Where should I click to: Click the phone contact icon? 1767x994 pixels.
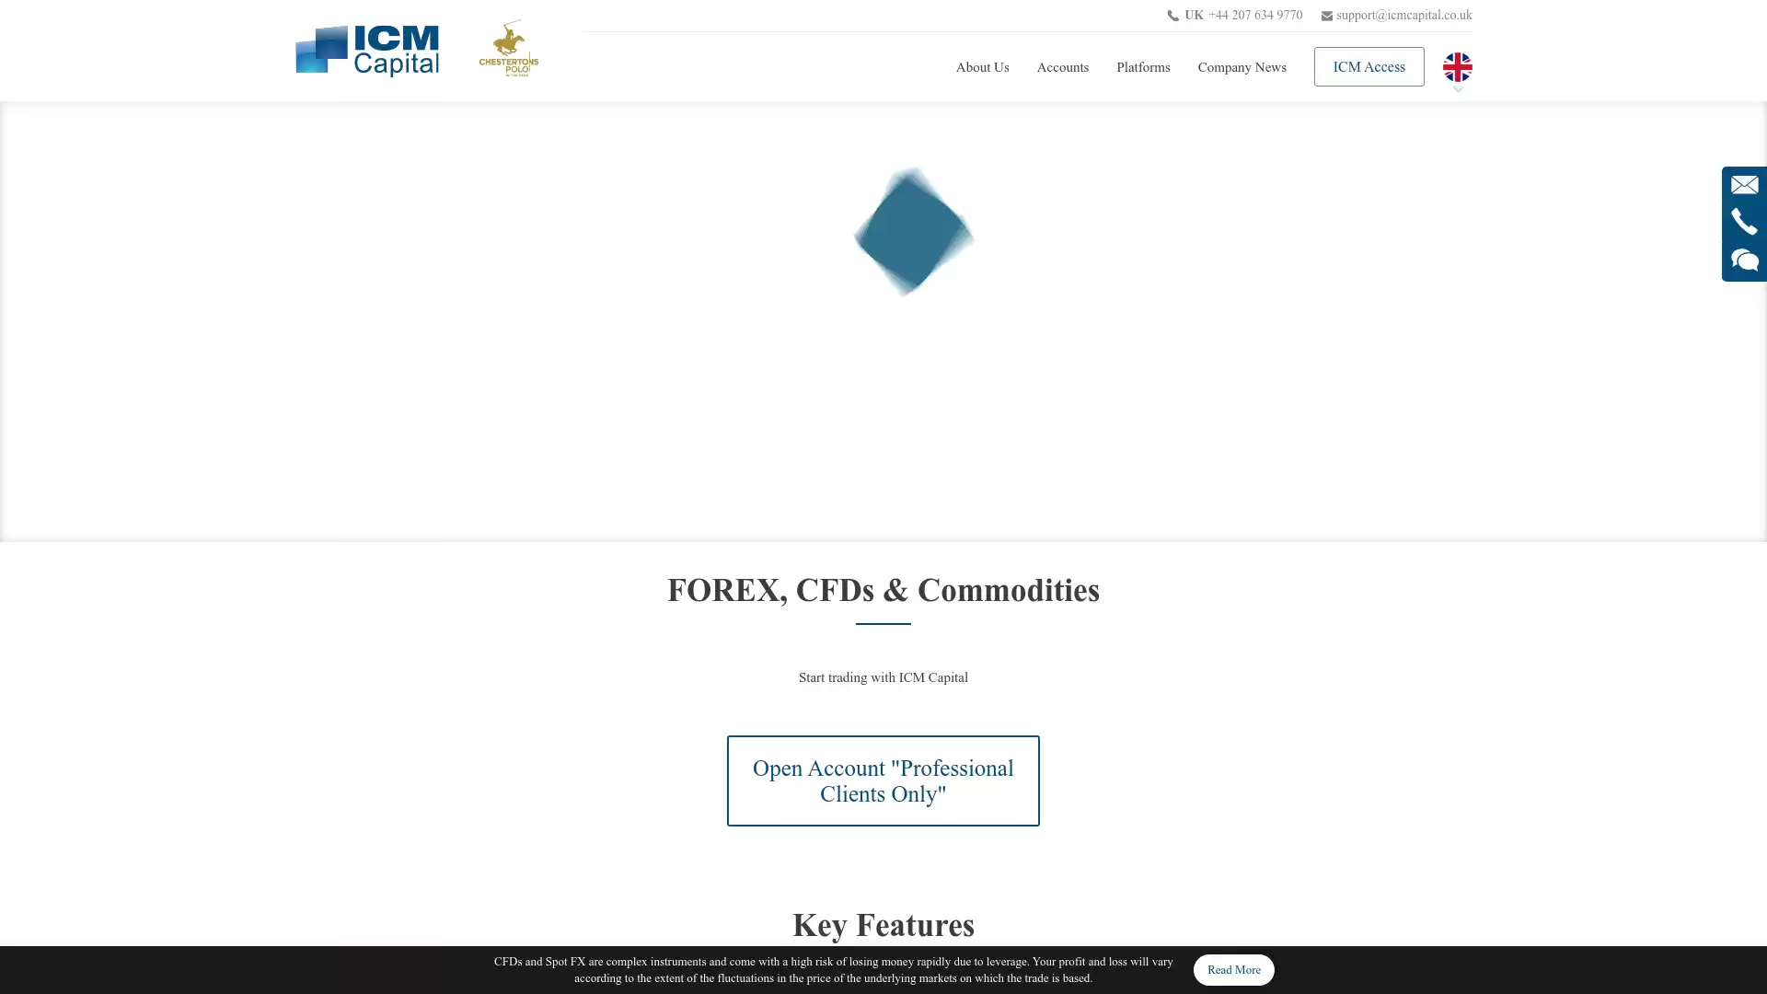(1744, 222)
